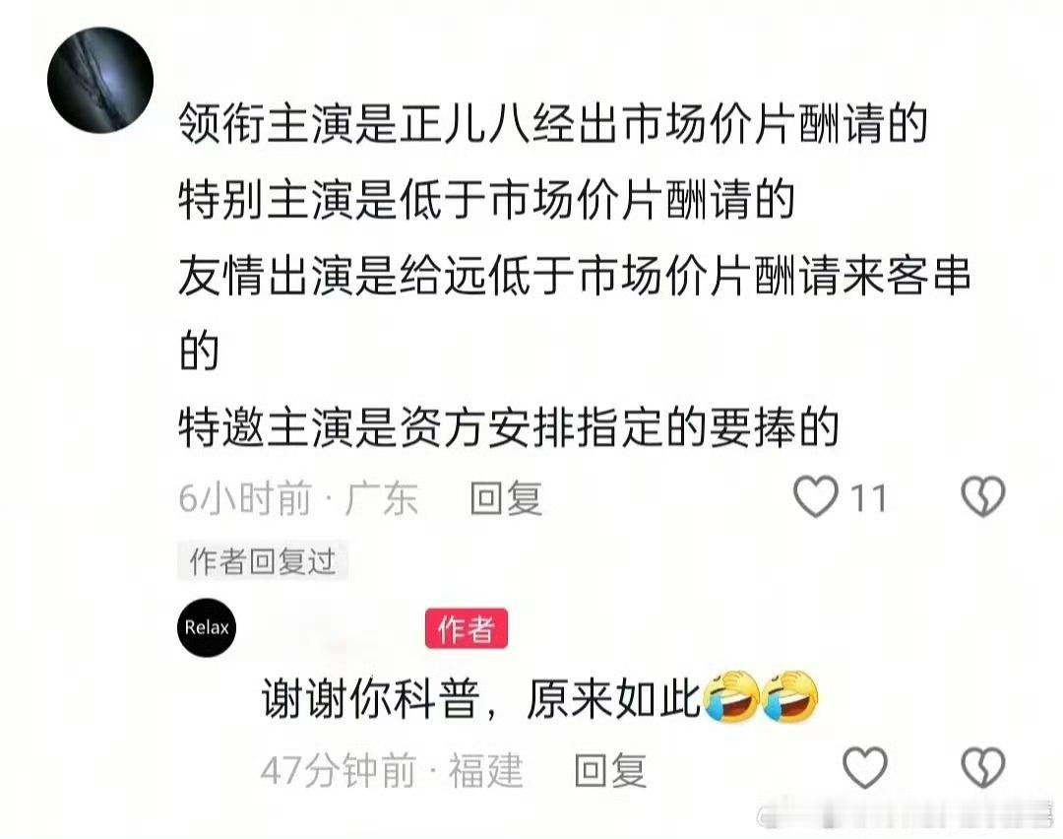
Task: Click the 特邀主演是资方安排 comment line
Action: click(x=509, y=428)
